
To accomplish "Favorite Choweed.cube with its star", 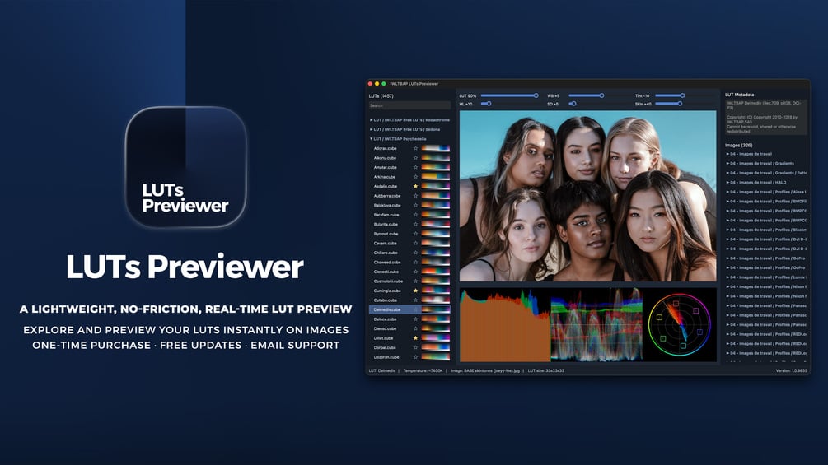I will (x=415, y=263).
